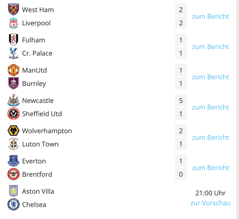
Task: Select the Brentford bee crest
Action: (x=14, y=174)
